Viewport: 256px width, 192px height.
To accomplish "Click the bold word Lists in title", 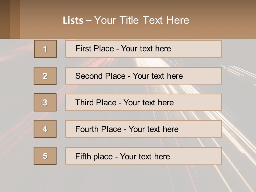I will (73, 20).
